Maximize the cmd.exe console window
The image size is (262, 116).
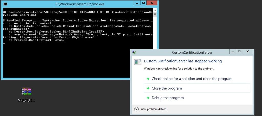point(144,3)
